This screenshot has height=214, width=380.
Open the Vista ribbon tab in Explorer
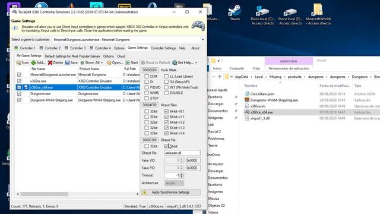[256, 68]
